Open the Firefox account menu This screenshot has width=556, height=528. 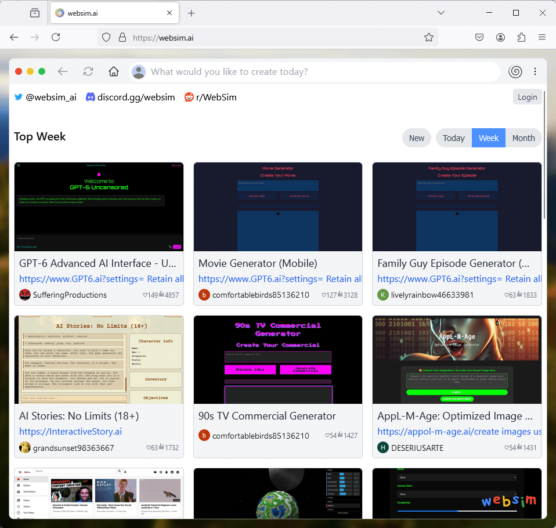click(x=500, y=37)
